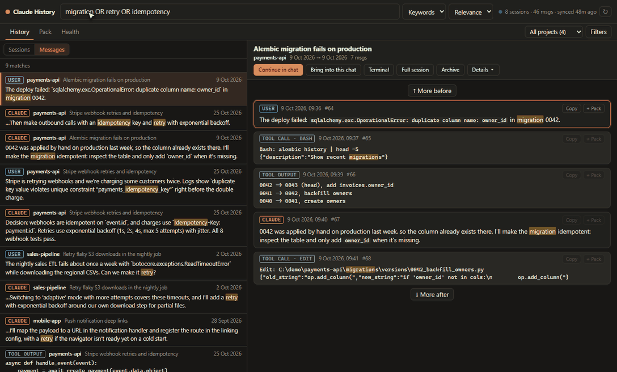
Task: Add Claude message #67 to Pack
Action: [x=594, y=219]
